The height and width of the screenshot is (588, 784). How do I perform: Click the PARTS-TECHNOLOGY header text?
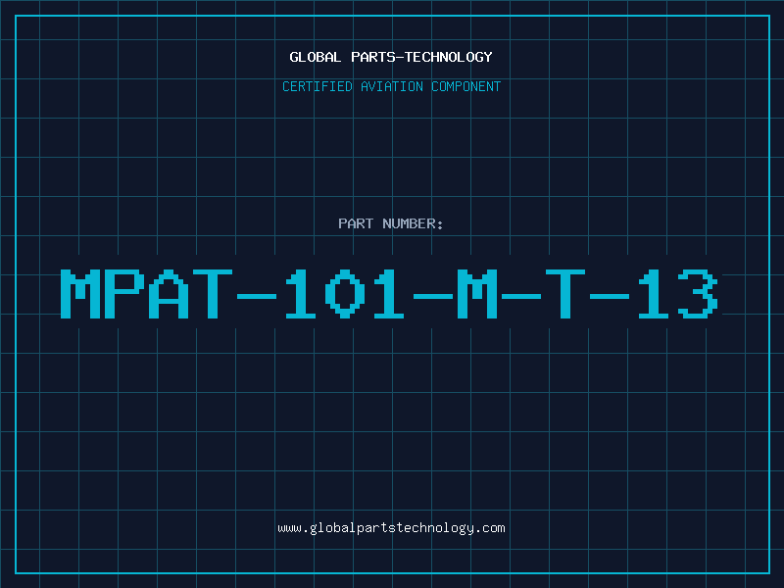click(421, 57)
